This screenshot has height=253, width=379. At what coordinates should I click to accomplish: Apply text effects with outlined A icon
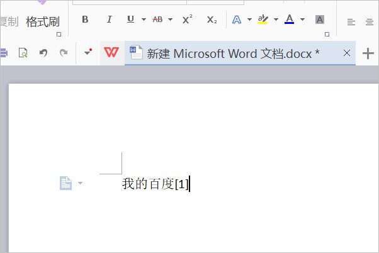pos(237,20)
